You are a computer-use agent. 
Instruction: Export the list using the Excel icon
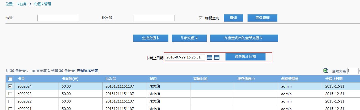[326, 71]
